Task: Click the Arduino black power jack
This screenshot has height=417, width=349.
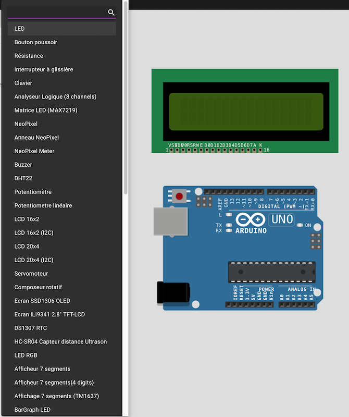Action: (x=173, y=292)
